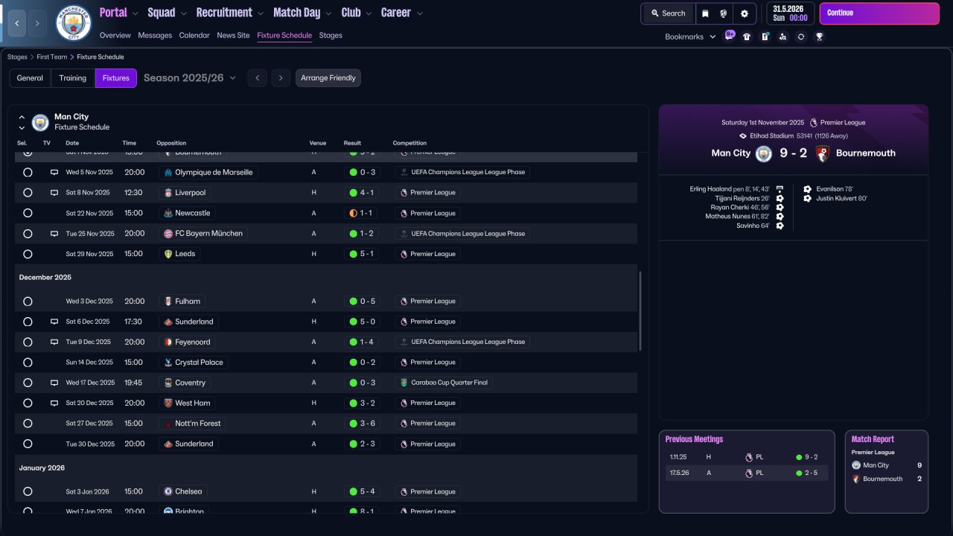Expand the Match Day menu dropdown
The width and height of the screenshot is (953, 536).
click(328, 13)
